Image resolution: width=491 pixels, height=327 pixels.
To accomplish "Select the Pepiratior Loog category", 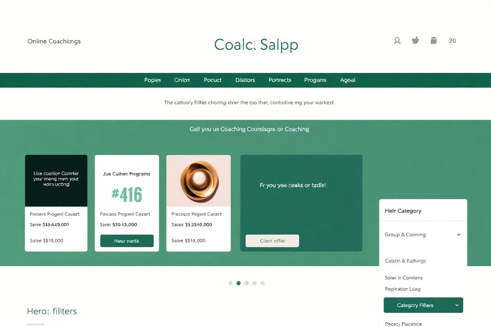I will [x=403, y=289].
